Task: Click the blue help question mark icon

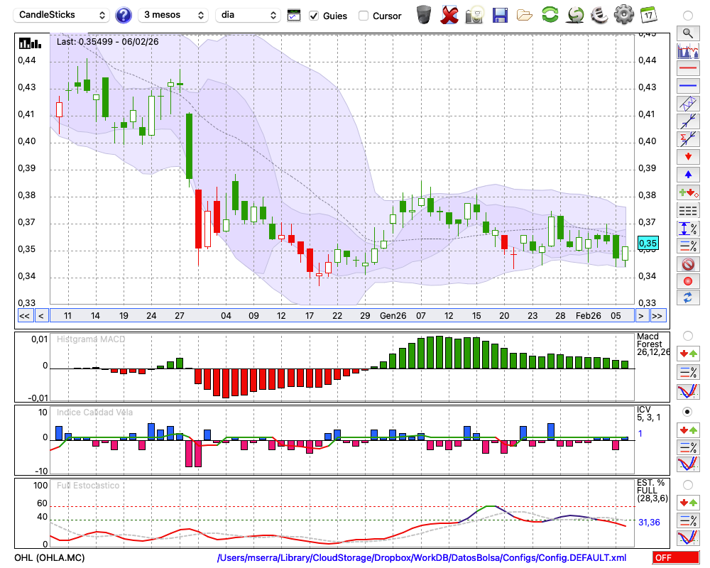Action: click(x=124, y=15)
